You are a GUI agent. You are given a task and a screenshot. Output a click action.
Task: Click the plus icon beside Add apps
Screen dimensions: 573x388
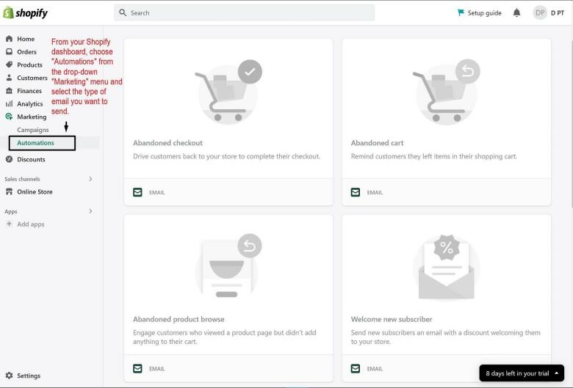[9, 224]
